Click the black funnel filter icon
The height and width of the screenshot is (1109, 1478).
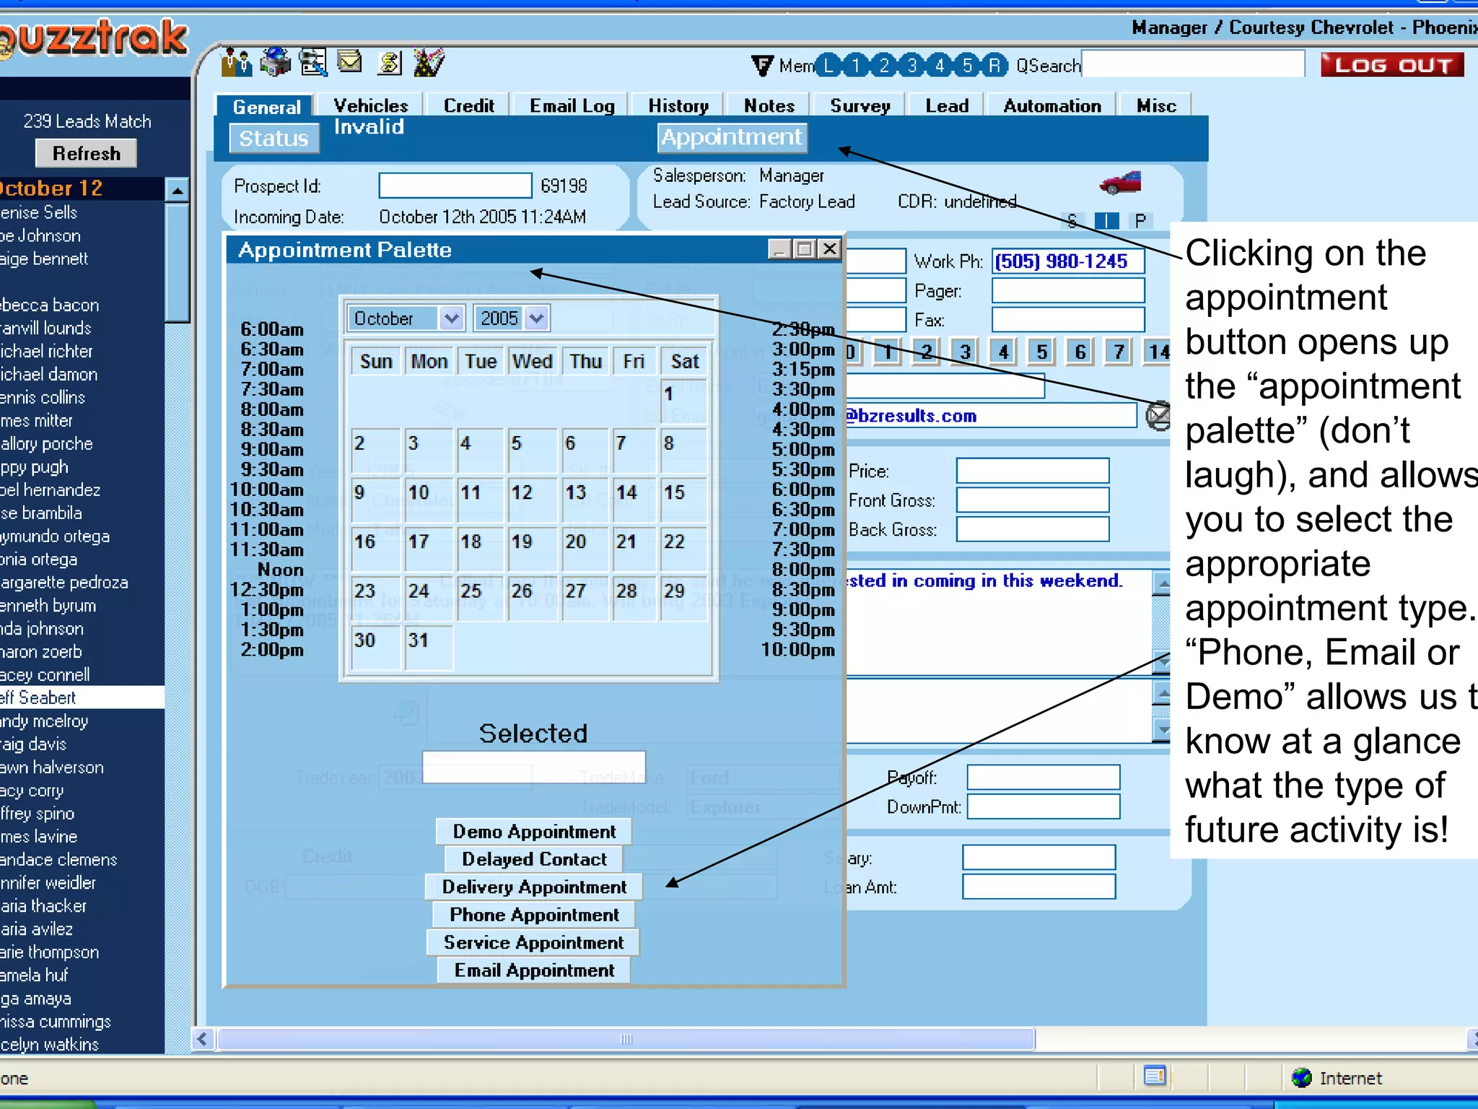(x=762, y=66)
